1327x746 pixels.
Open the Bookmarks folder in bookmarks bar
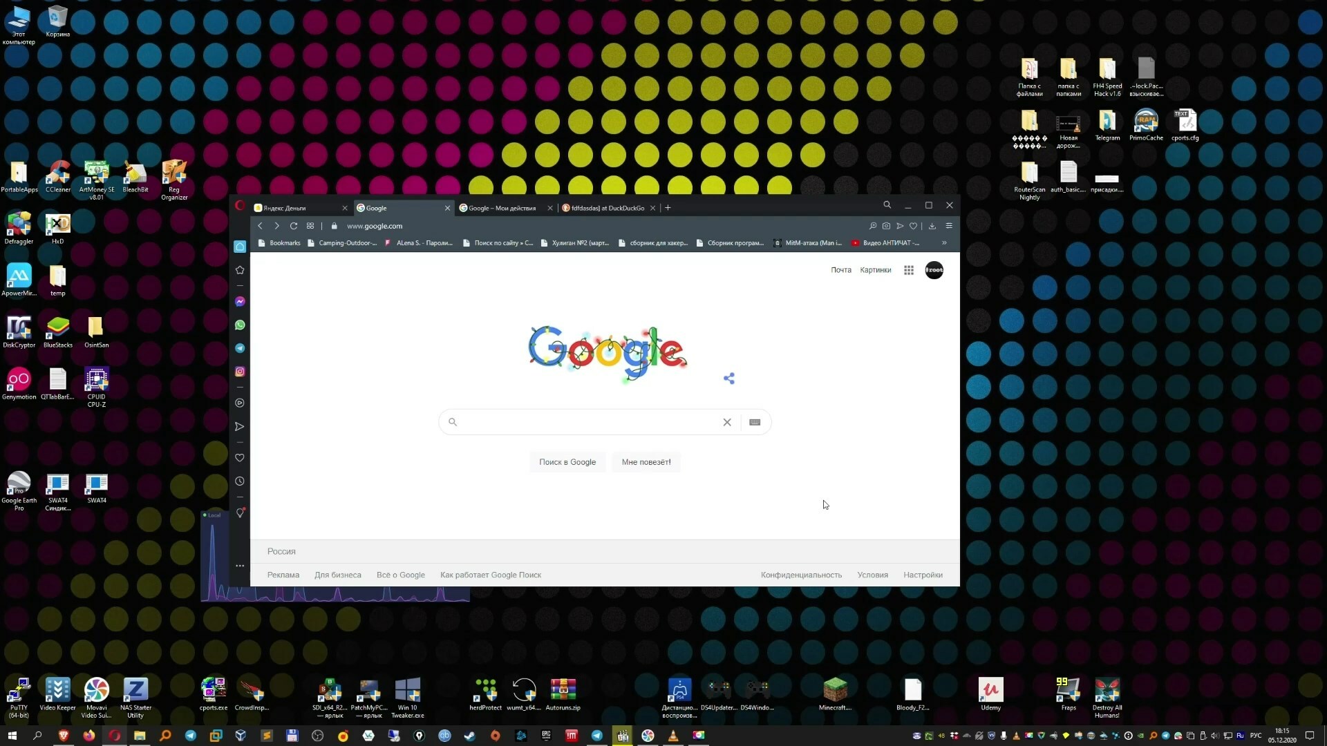click(279, 243)
